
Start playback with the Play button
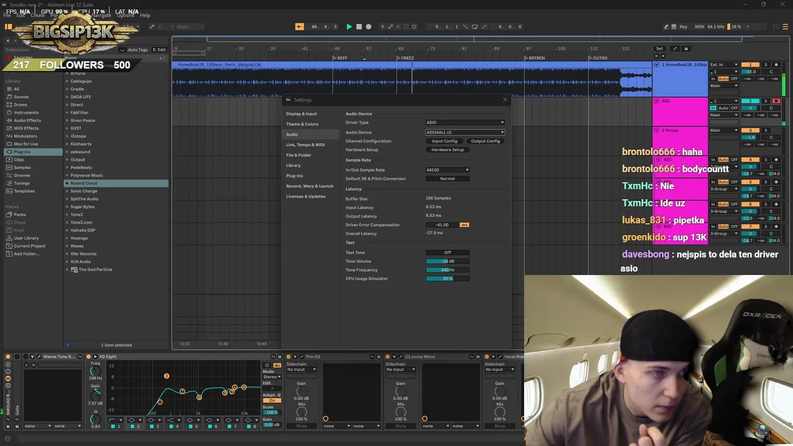pyautogui.click(x=349, y=27)
